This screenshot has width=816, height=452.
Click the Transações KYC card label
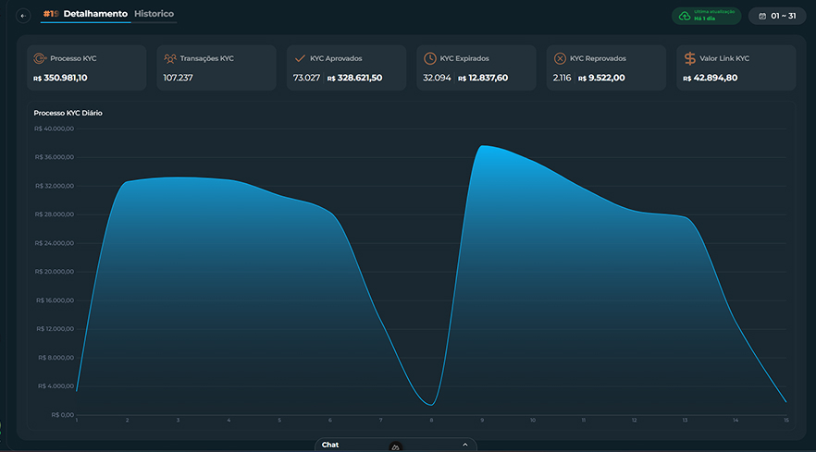coord(206,58)
